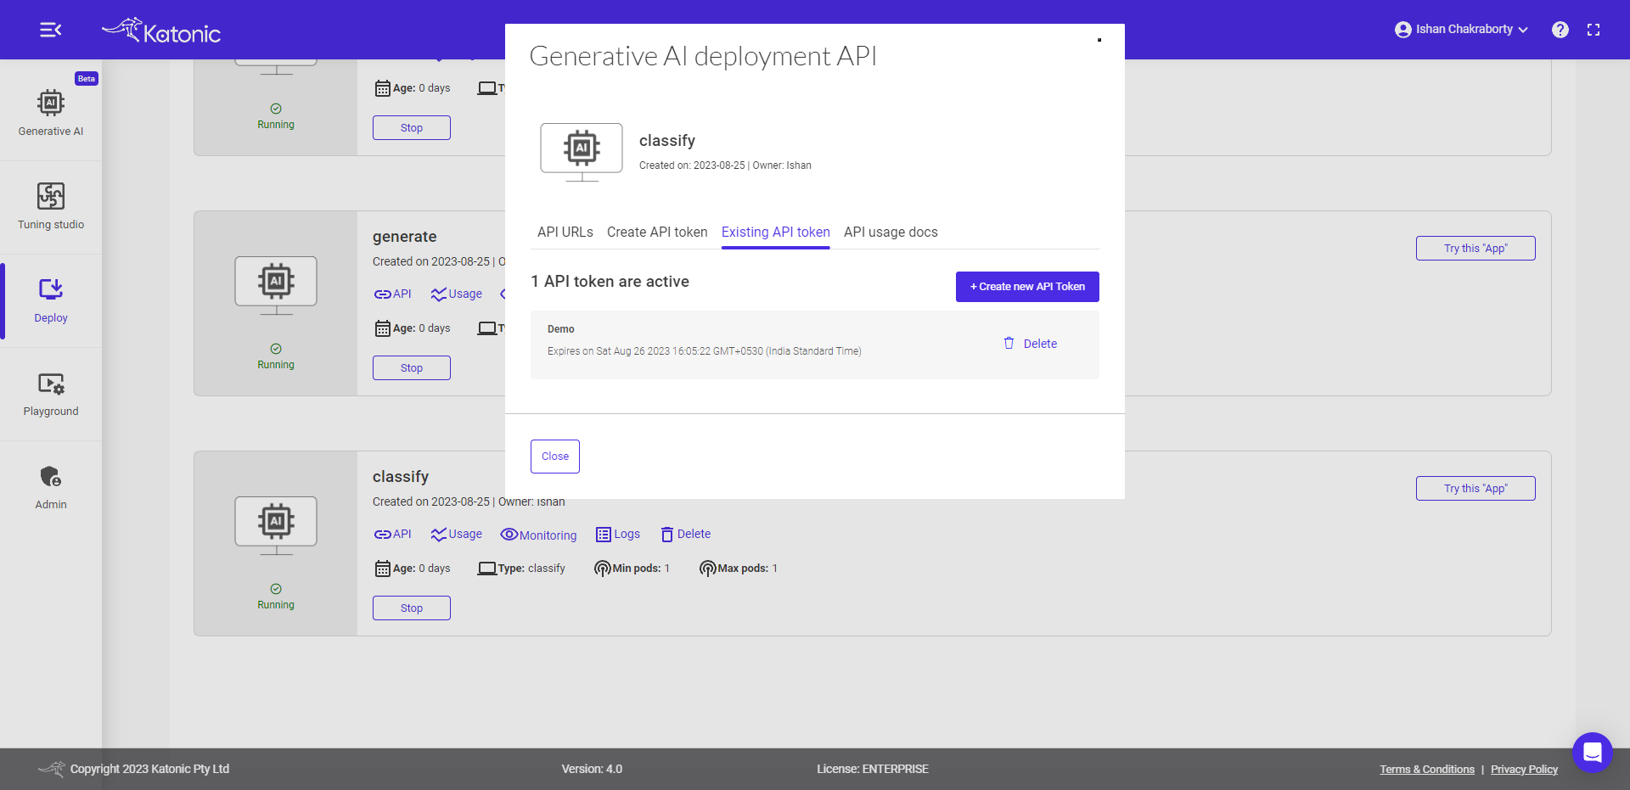
Task: Click Age calendar icon on generate card
Action: 383,328
